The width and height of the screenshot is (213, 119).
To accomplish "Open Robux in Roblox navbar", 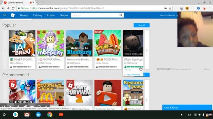I will [64, 15].
